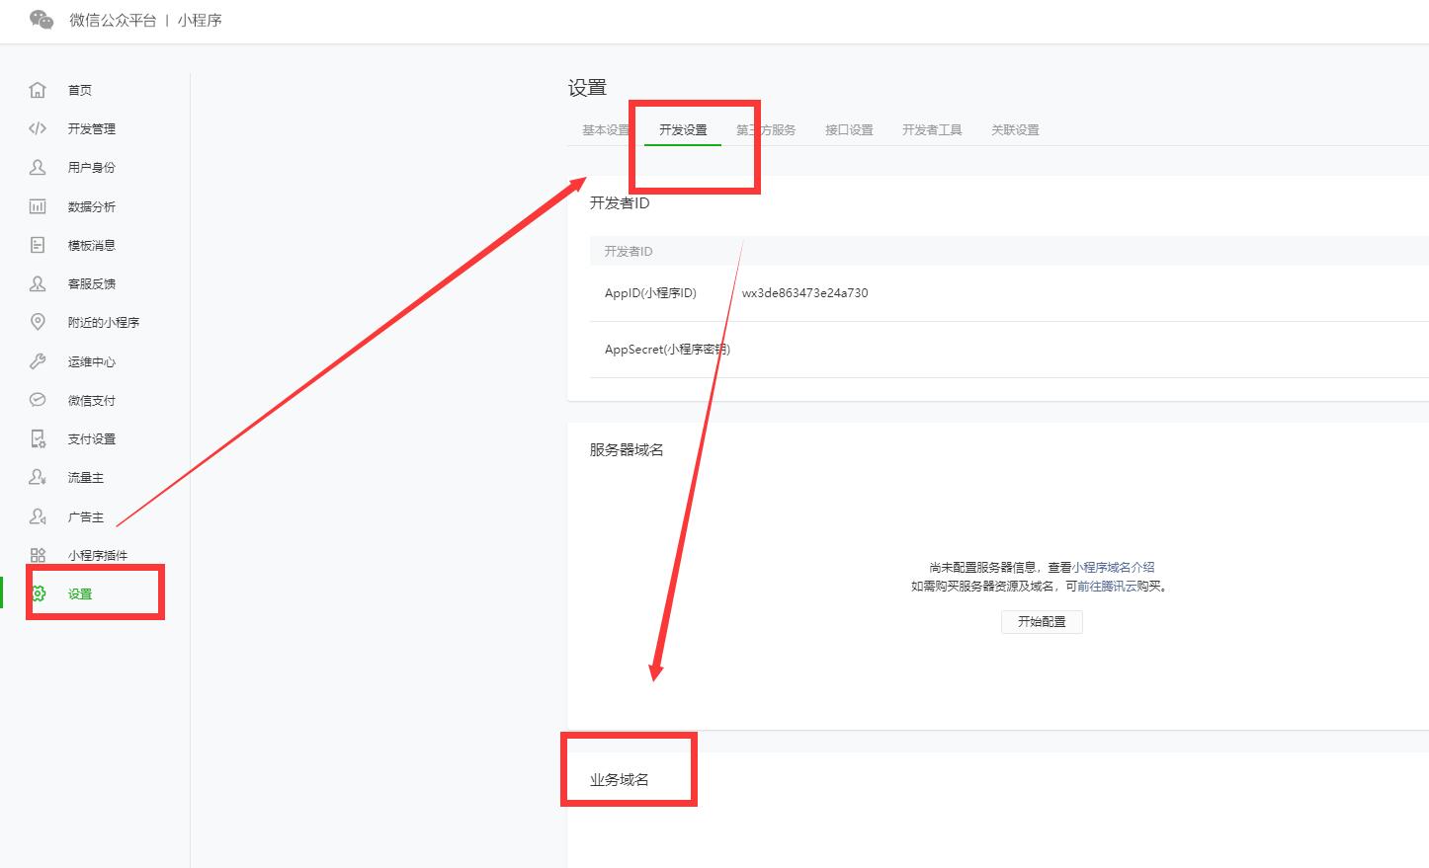Image resolution: width=1429 pixels, height=868 pixels.
Task: Switch to the 接口设置 tab
Action: point(848,128)
